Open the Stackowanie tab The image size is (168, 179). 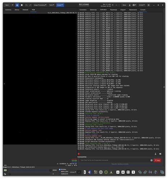tap(133, 10)
